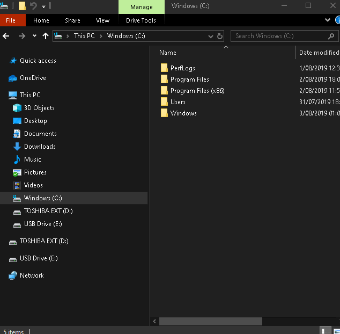This screenshot has width=340, height=334.
Task: Click PerfLogs date 1/08/2019
Action: pos(320,68)
